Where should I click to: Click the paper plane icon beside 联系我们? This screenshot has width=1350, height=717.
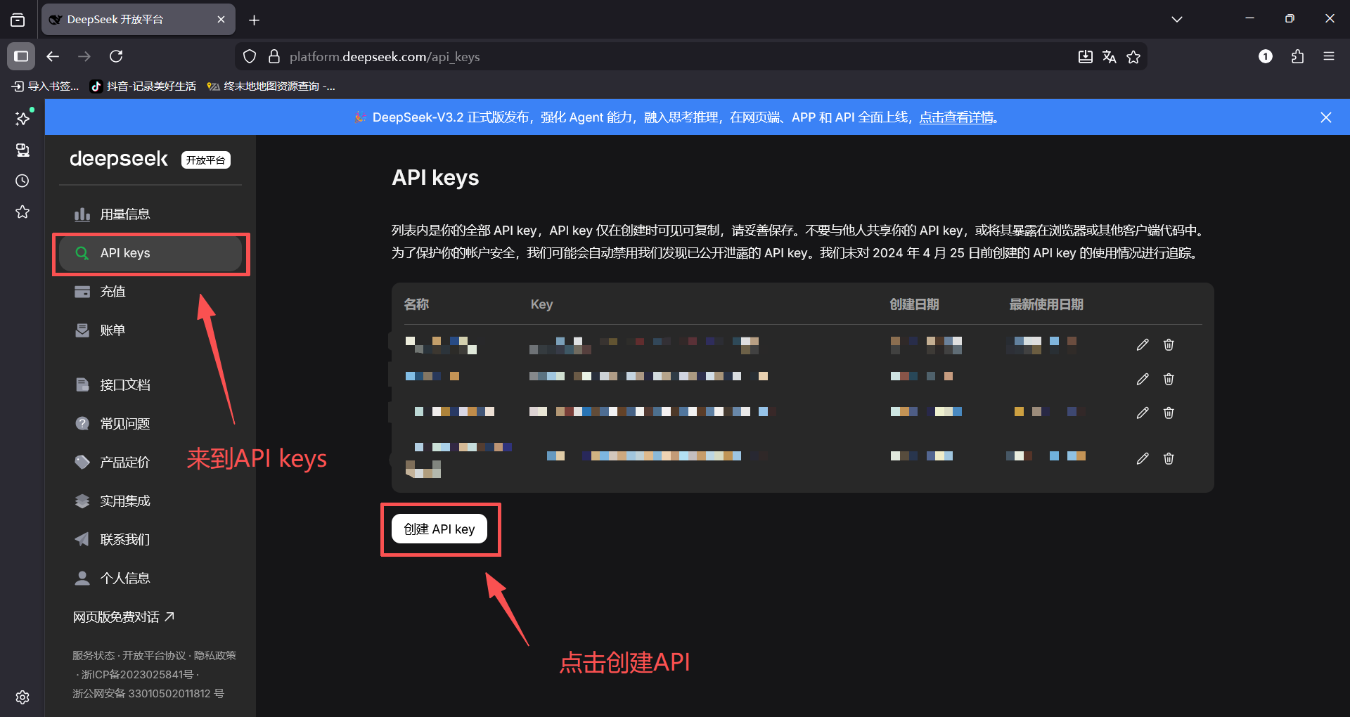point(82,540)
